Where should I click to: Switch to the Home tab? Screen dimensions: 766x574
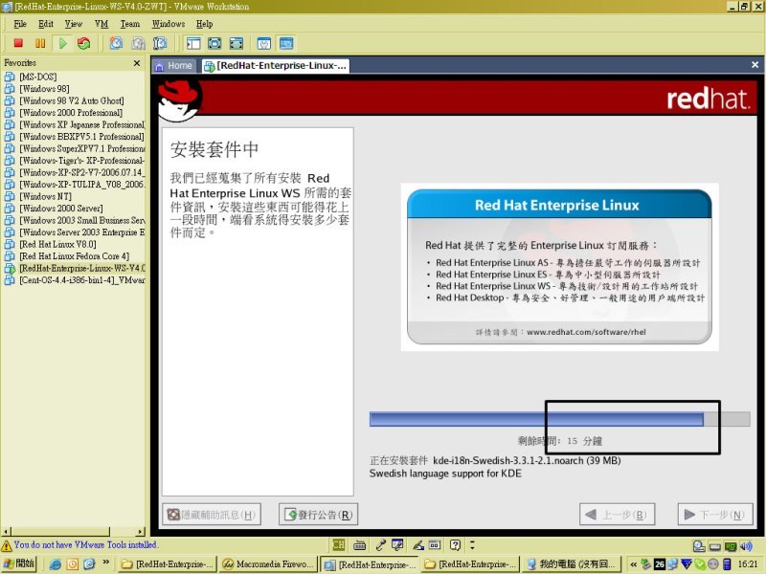pyautogui.click(x=174, y=65)
